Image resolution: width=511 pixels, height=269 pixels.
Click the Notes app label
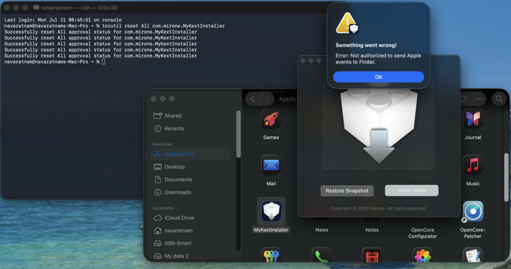click(372, 230)
